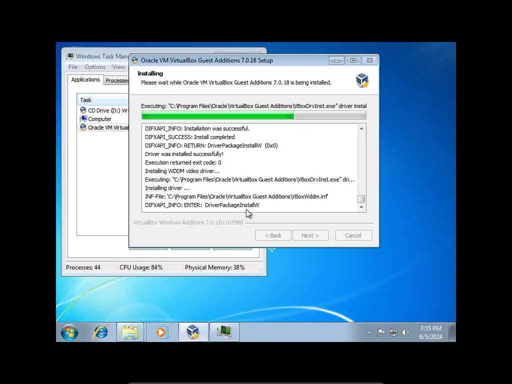
Task: Click Show desktop strip at taskbar end
Action: [452, 332]
